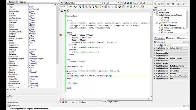Click the red X delete icon in toolbar
The height and width of the screenshot is (110, 196).
pyautogui.click(x=109, y=7)
